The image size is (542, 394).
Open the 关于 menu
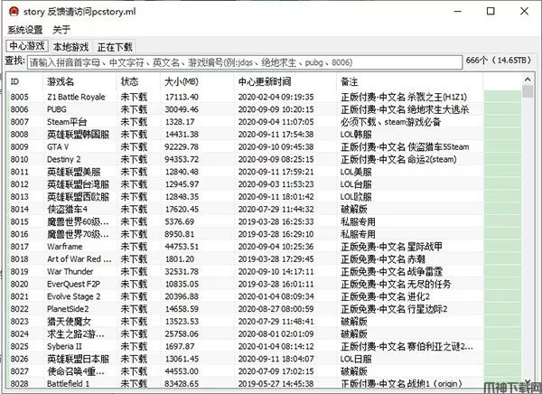61,30
